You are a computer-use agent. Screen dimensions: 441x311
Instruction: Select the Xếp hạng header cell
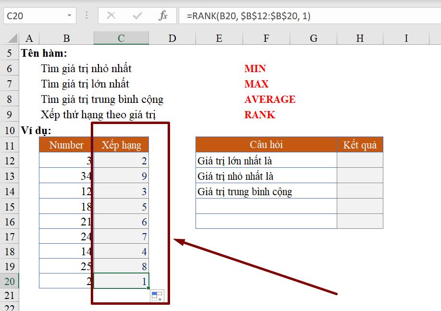pyautogui.click(x=121, y=145)
